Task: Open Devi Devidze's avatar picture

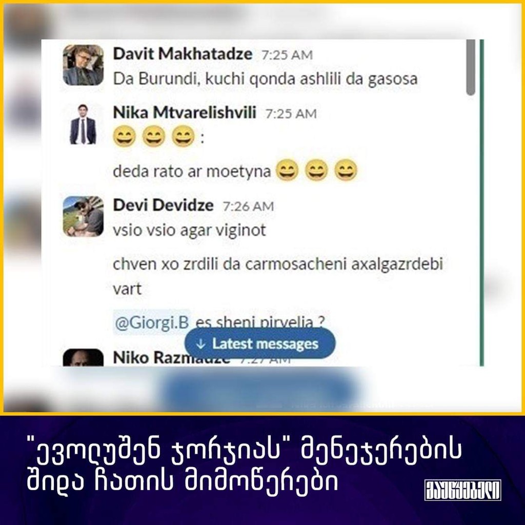Action: click(83, 216)
